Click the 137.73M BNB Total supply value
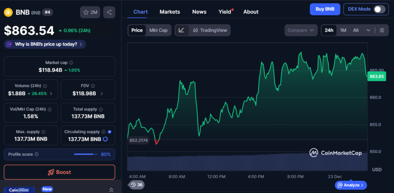The image size is (394, 193). coord(88,116)
